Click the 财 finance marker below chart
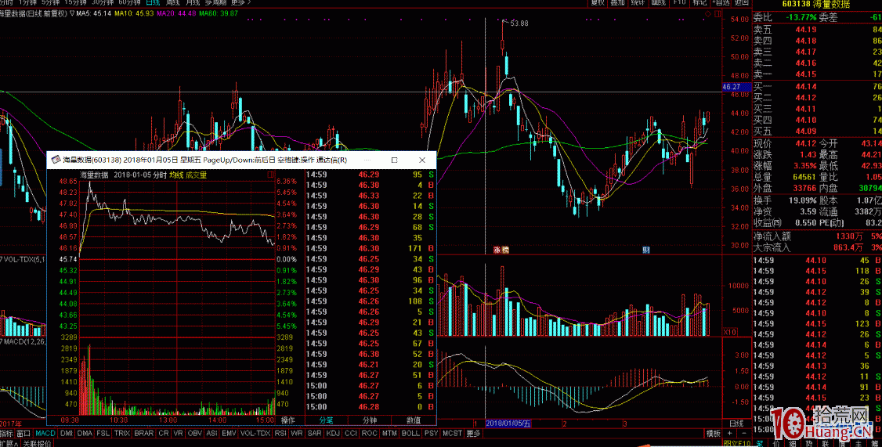 click(646, 250)
